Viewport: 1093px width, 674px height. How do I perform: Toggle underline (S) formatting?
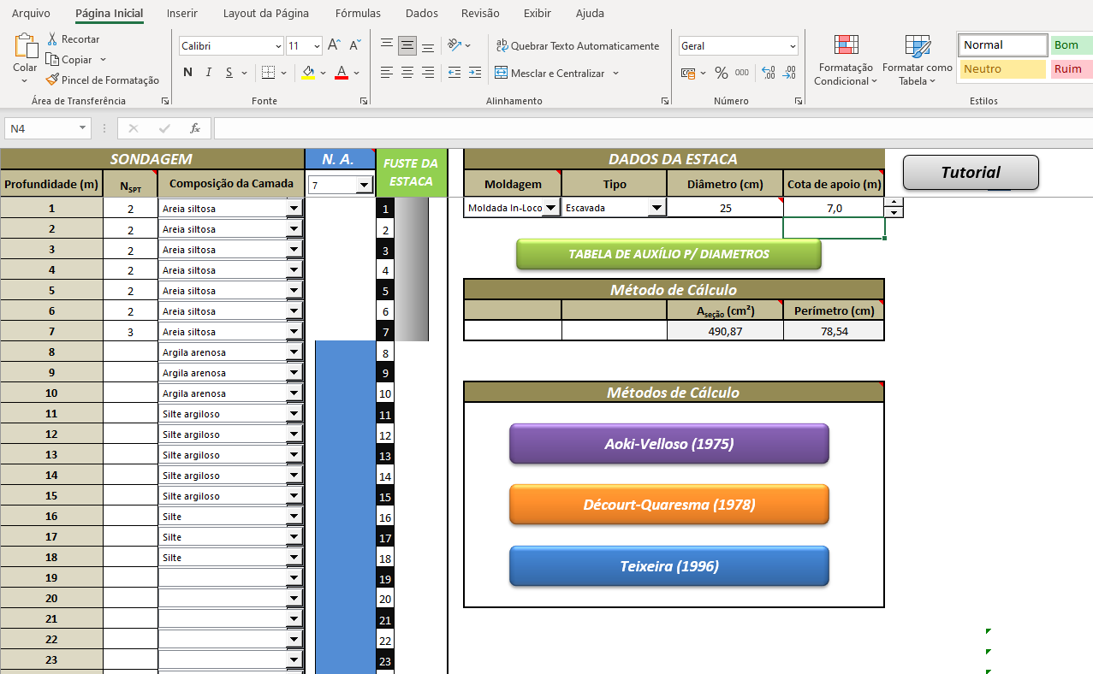(x=229, y=73)
